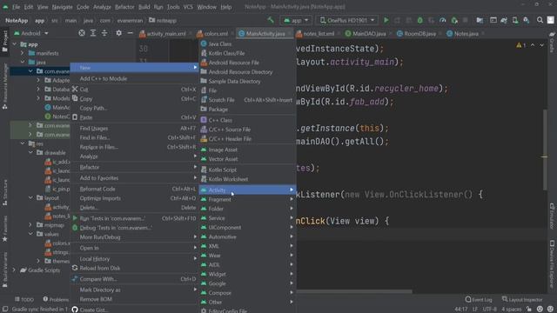Open the Favorites tool window sidebar button
The height and width of the screenshot is (313, 557).
click(4, 229)
